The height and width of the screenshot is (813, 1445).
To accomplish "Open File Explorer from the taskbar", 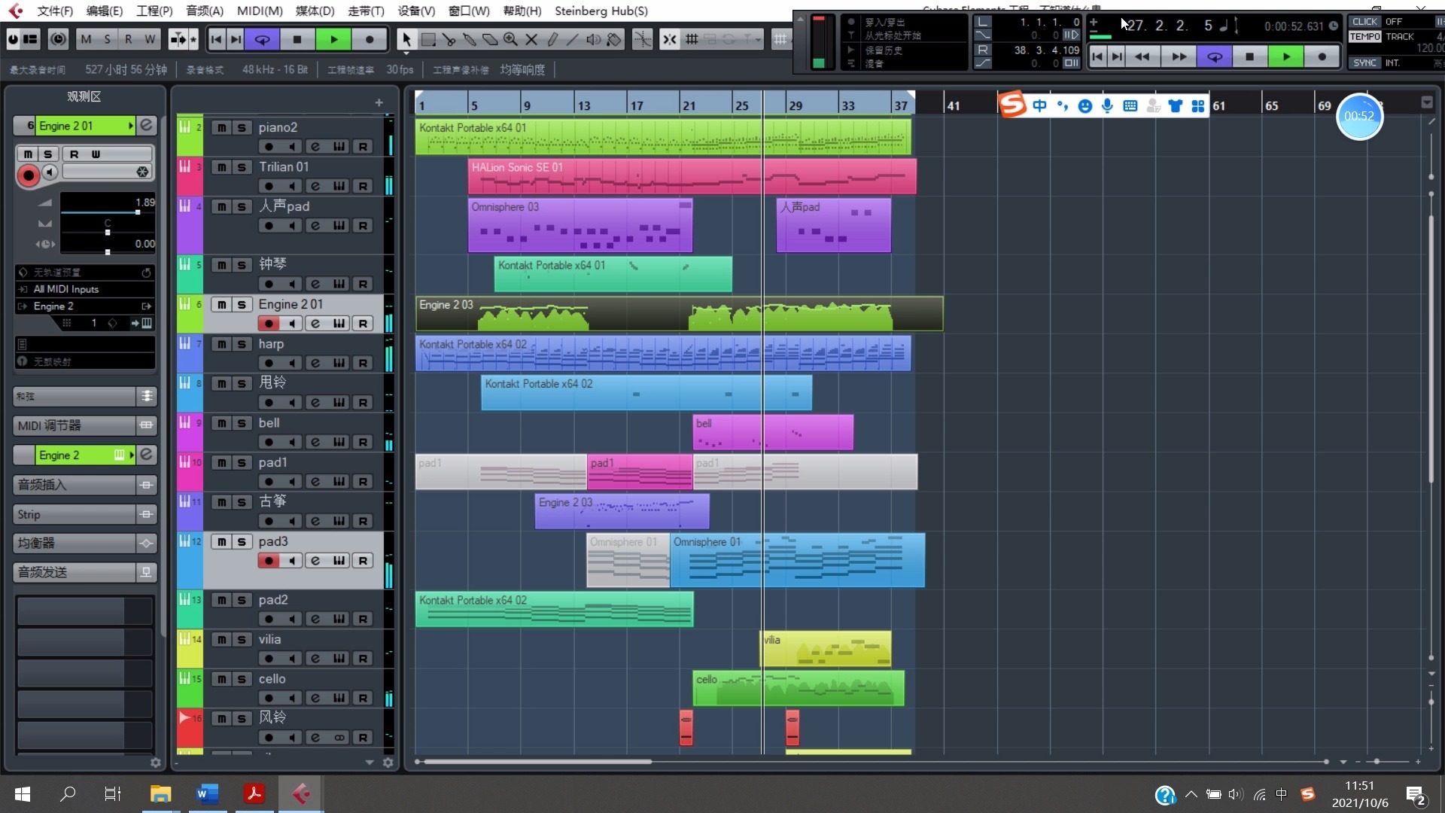I will 160,793.
